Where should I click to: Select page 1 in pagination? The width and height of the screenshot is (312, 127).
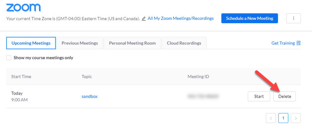283,118
